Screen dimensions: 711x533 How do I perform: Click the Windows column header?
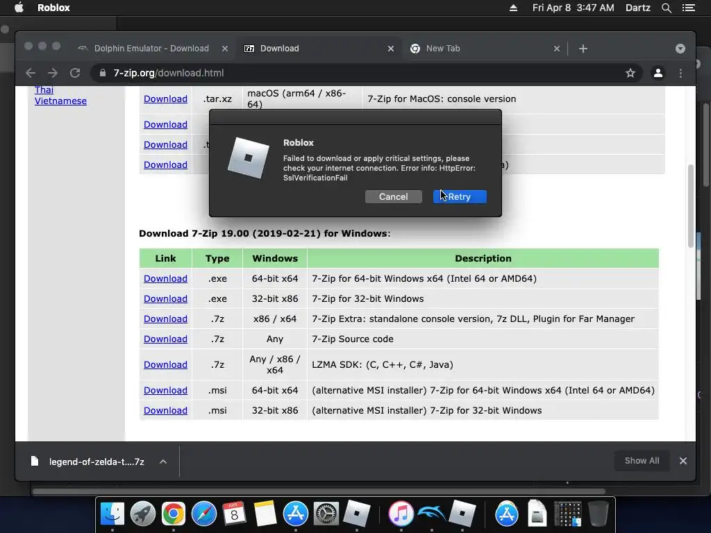pyautogui.click(x=275, y=258)
